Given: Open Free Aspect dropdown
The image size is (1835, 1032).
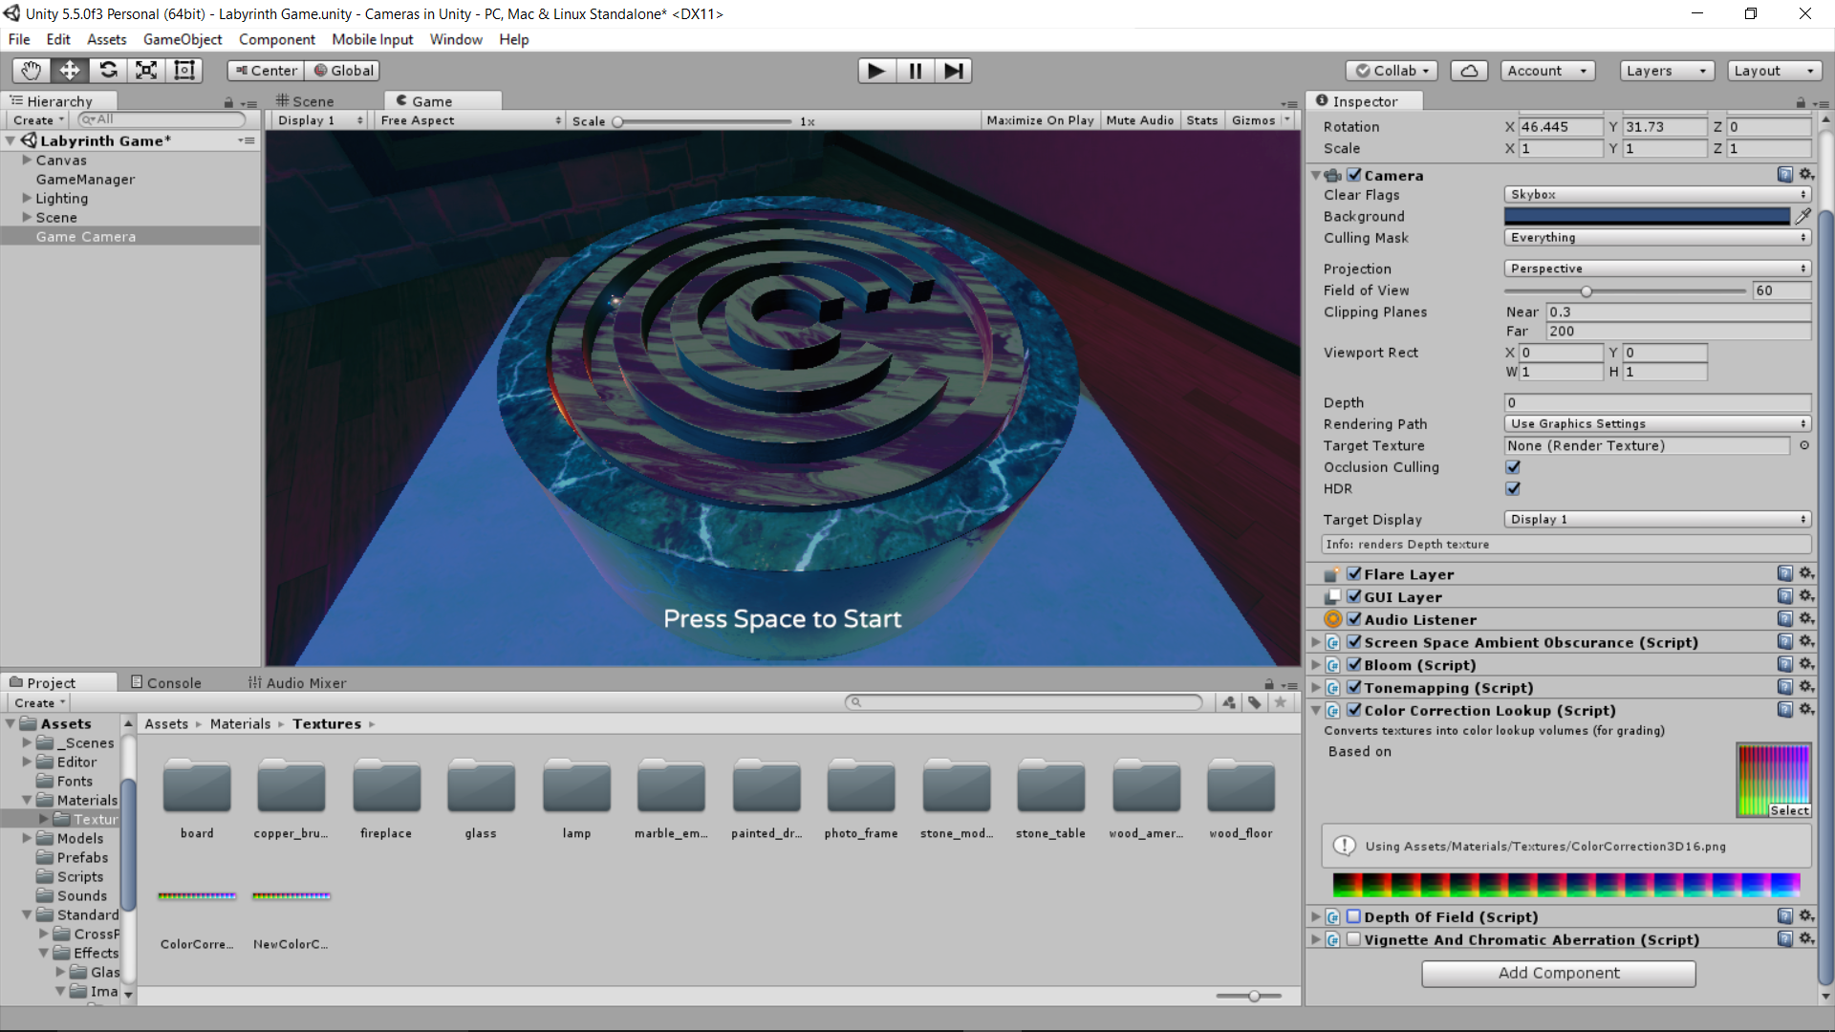Looking at the screenshot, I should pyautogui.click(x=470, y=120).
